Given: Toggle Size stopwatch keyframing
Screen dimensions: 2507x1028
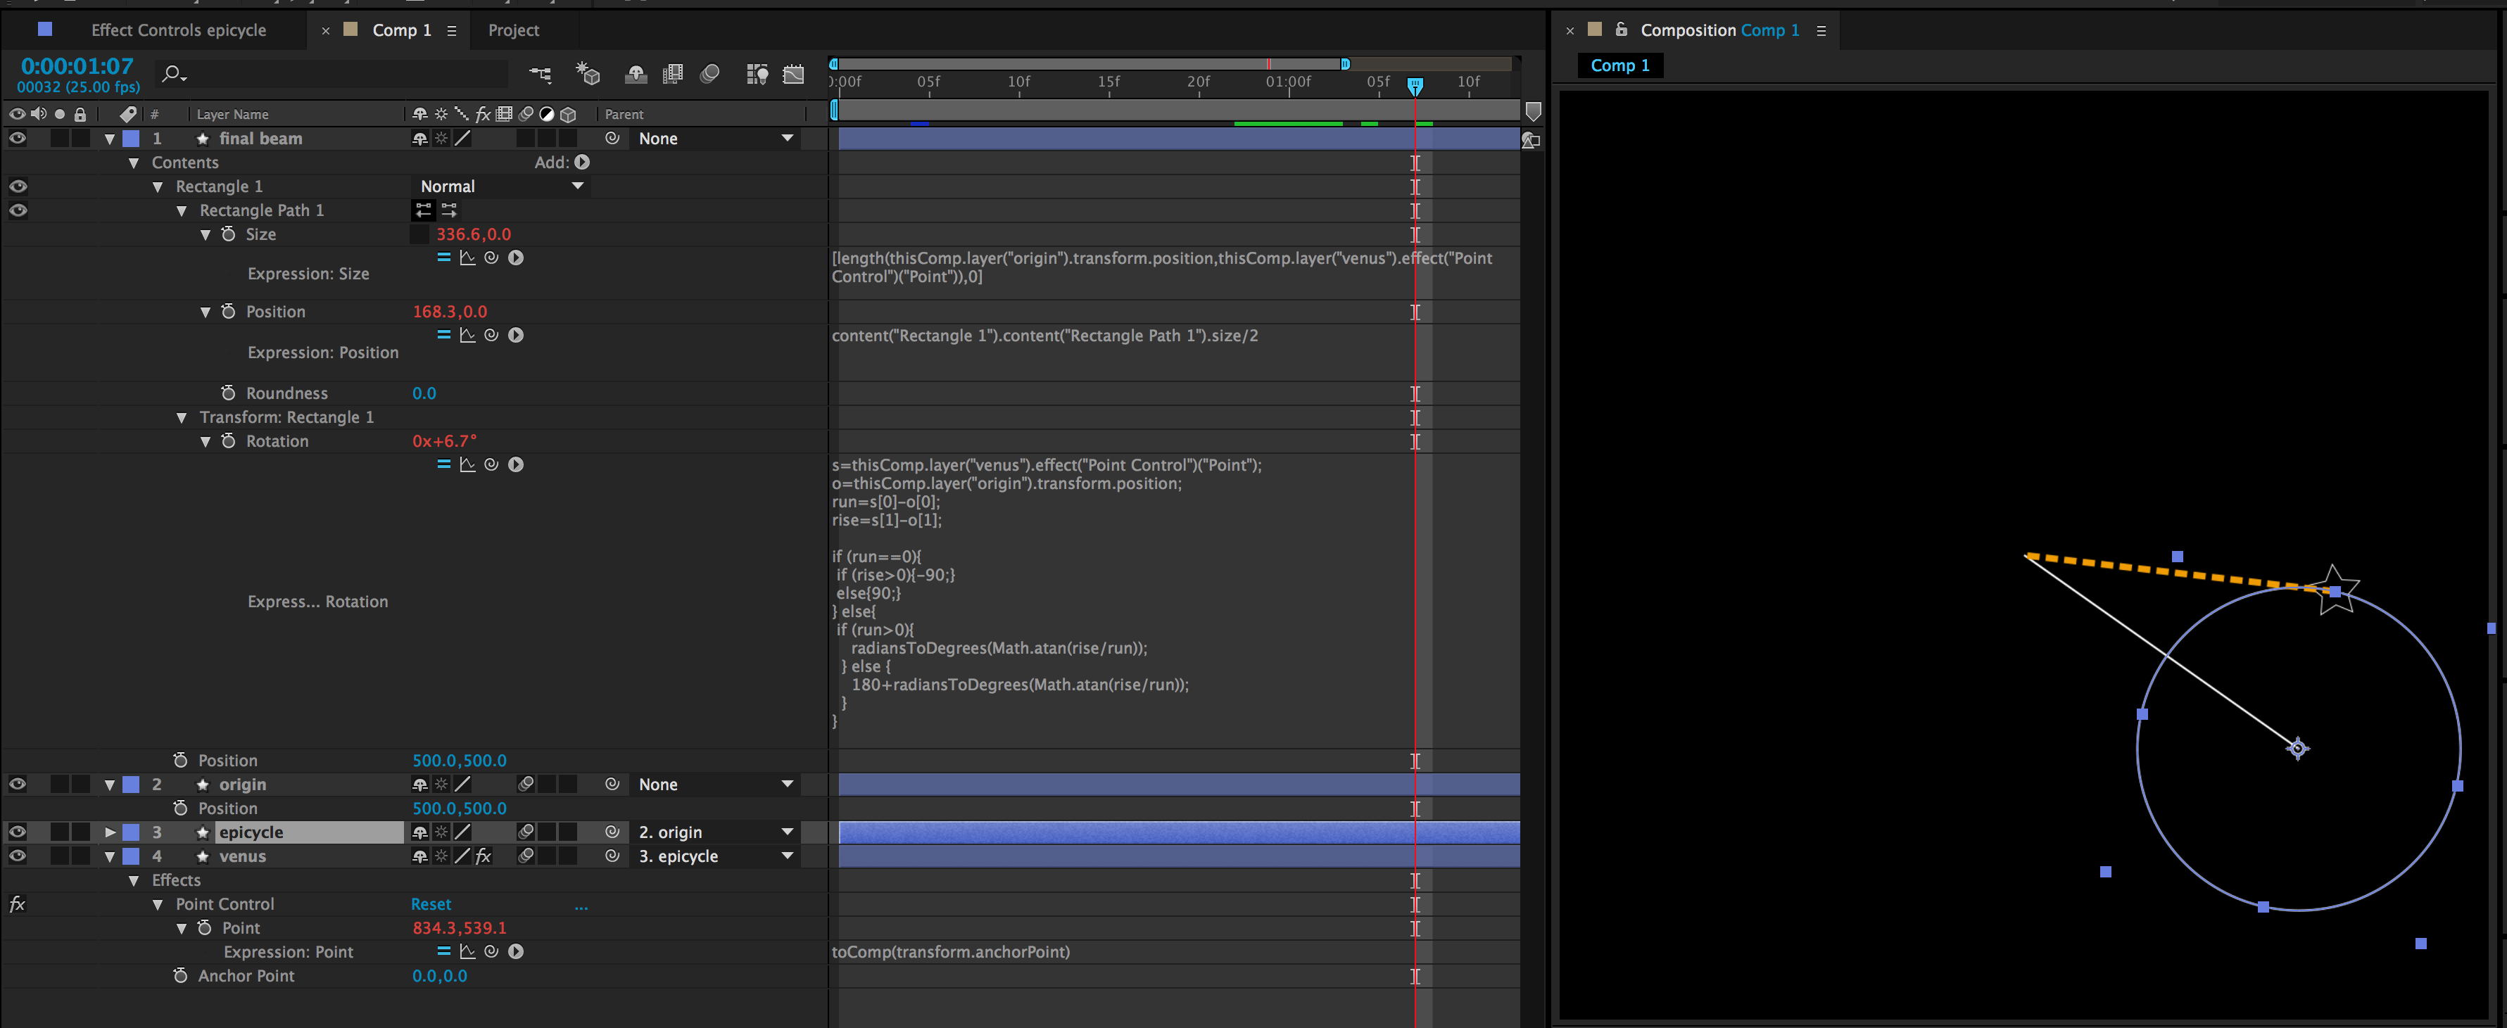Looking at the screenshot, I should click(x=229, y=234).
